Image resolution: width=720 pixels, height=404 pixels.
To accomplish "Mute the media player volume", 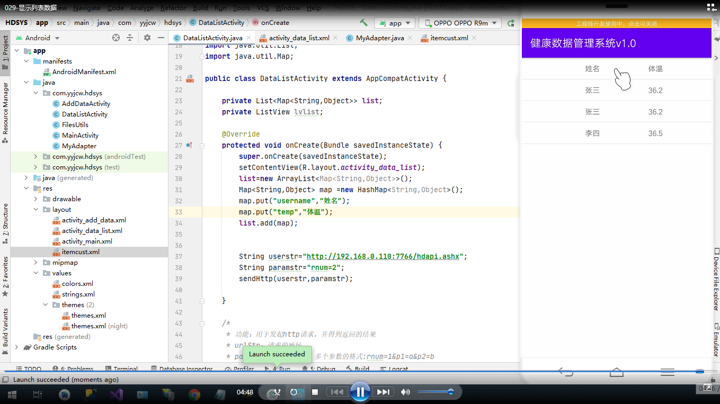I will point(405,392).
